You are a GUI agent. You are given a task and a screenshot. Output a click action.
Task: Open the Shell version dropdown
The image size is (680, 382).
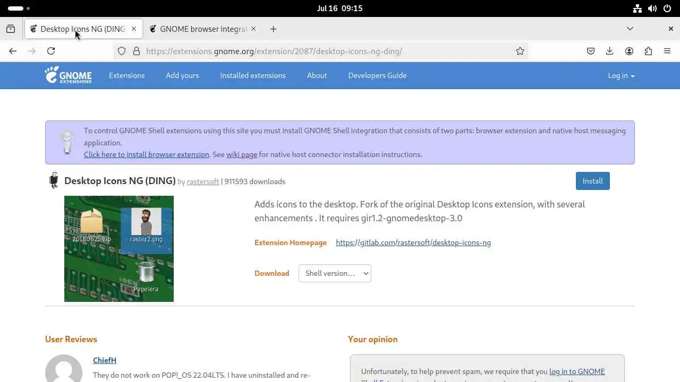pyautogui.click(x=335, y=273)
